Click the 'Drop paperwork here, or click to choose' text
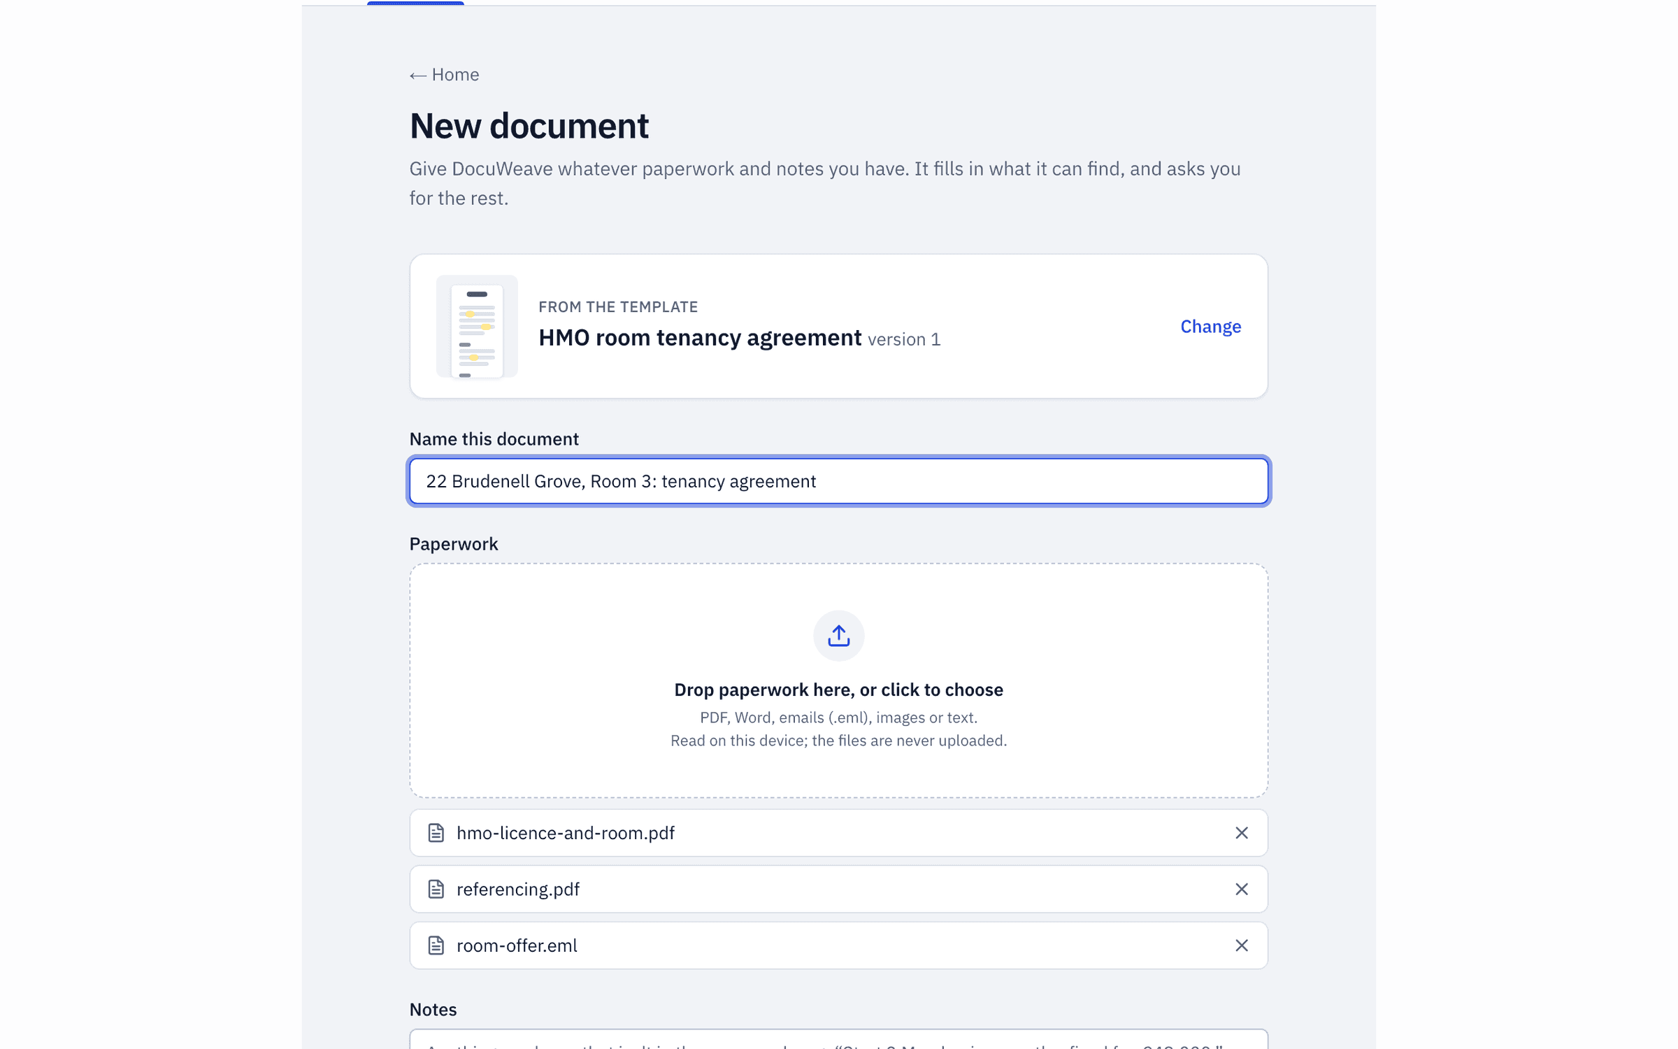 838,690
